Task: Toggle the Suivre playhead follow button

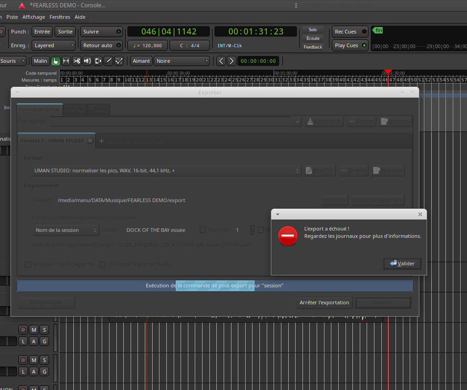Action: (x=101, y=32)
